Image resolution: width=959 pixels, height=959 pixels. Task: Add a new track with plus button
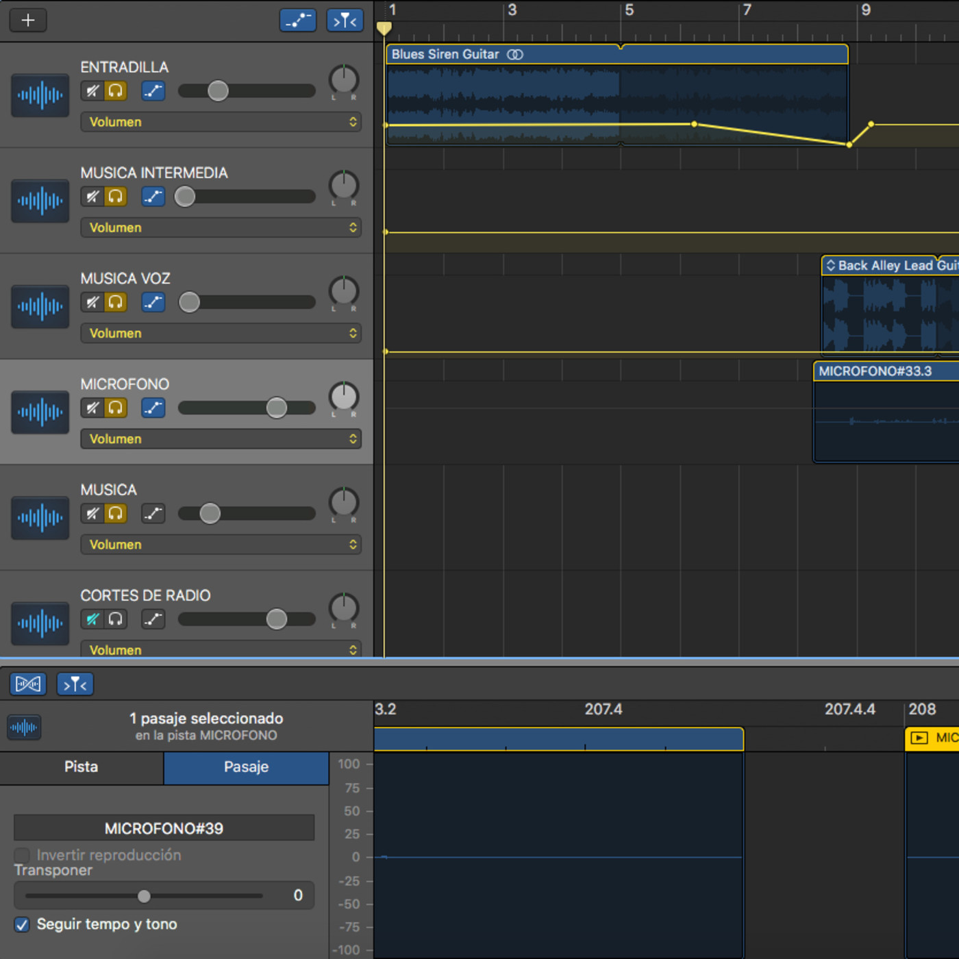coord(28,21)
